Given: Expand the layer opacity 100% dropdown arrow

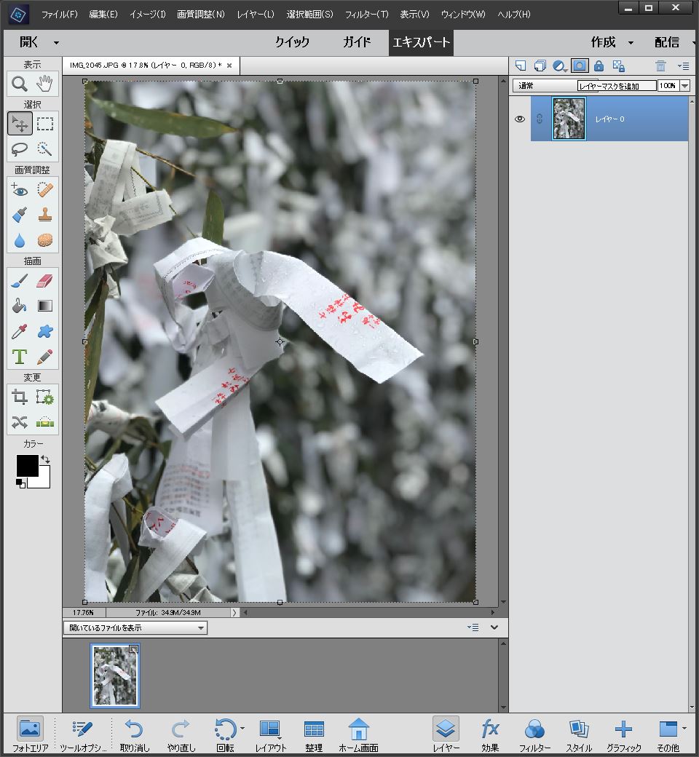Looking at the screenshot, I should 684,86.
